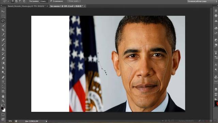This screenshot has height=123, width=218.
Task: Open the Styles panel icon
Action: (x=216, y=45)
